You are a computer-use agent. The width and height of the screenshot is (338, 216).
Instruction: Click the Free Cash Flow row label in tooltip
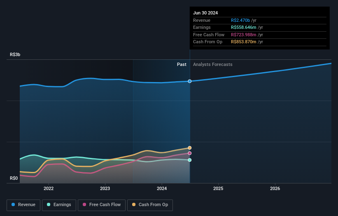tap(209, 35)
